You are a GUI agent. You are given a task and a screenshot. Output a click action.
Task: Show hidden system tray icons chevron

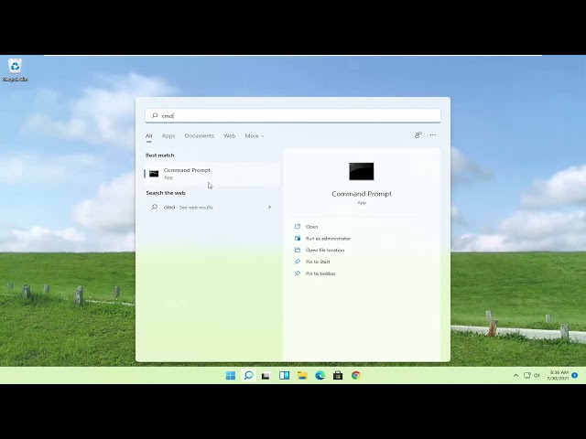coord(516,375)
